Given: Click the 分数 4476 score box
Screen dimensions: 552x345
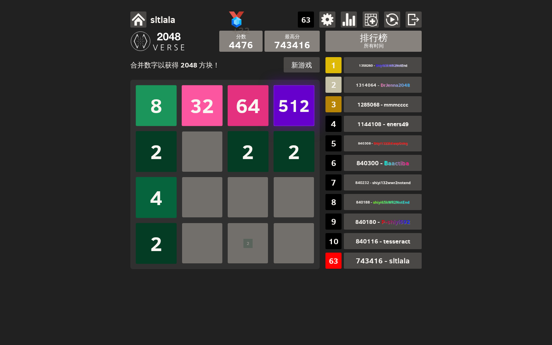Looking at the screenshot, I should click(x=241, y=41).
